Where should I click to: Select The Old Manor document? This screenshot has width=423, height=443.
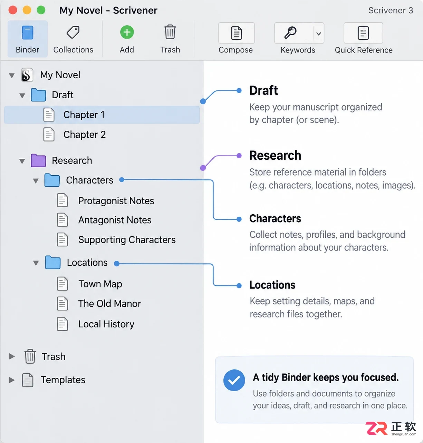click(110, 304)
